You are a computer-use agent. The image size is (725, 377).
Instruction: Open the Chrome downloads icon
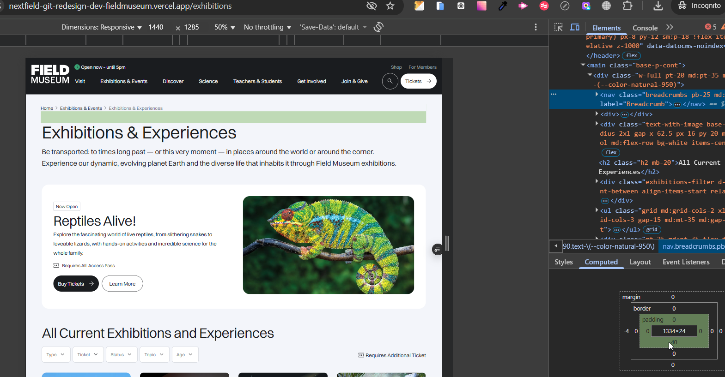(x=658, y=6)
